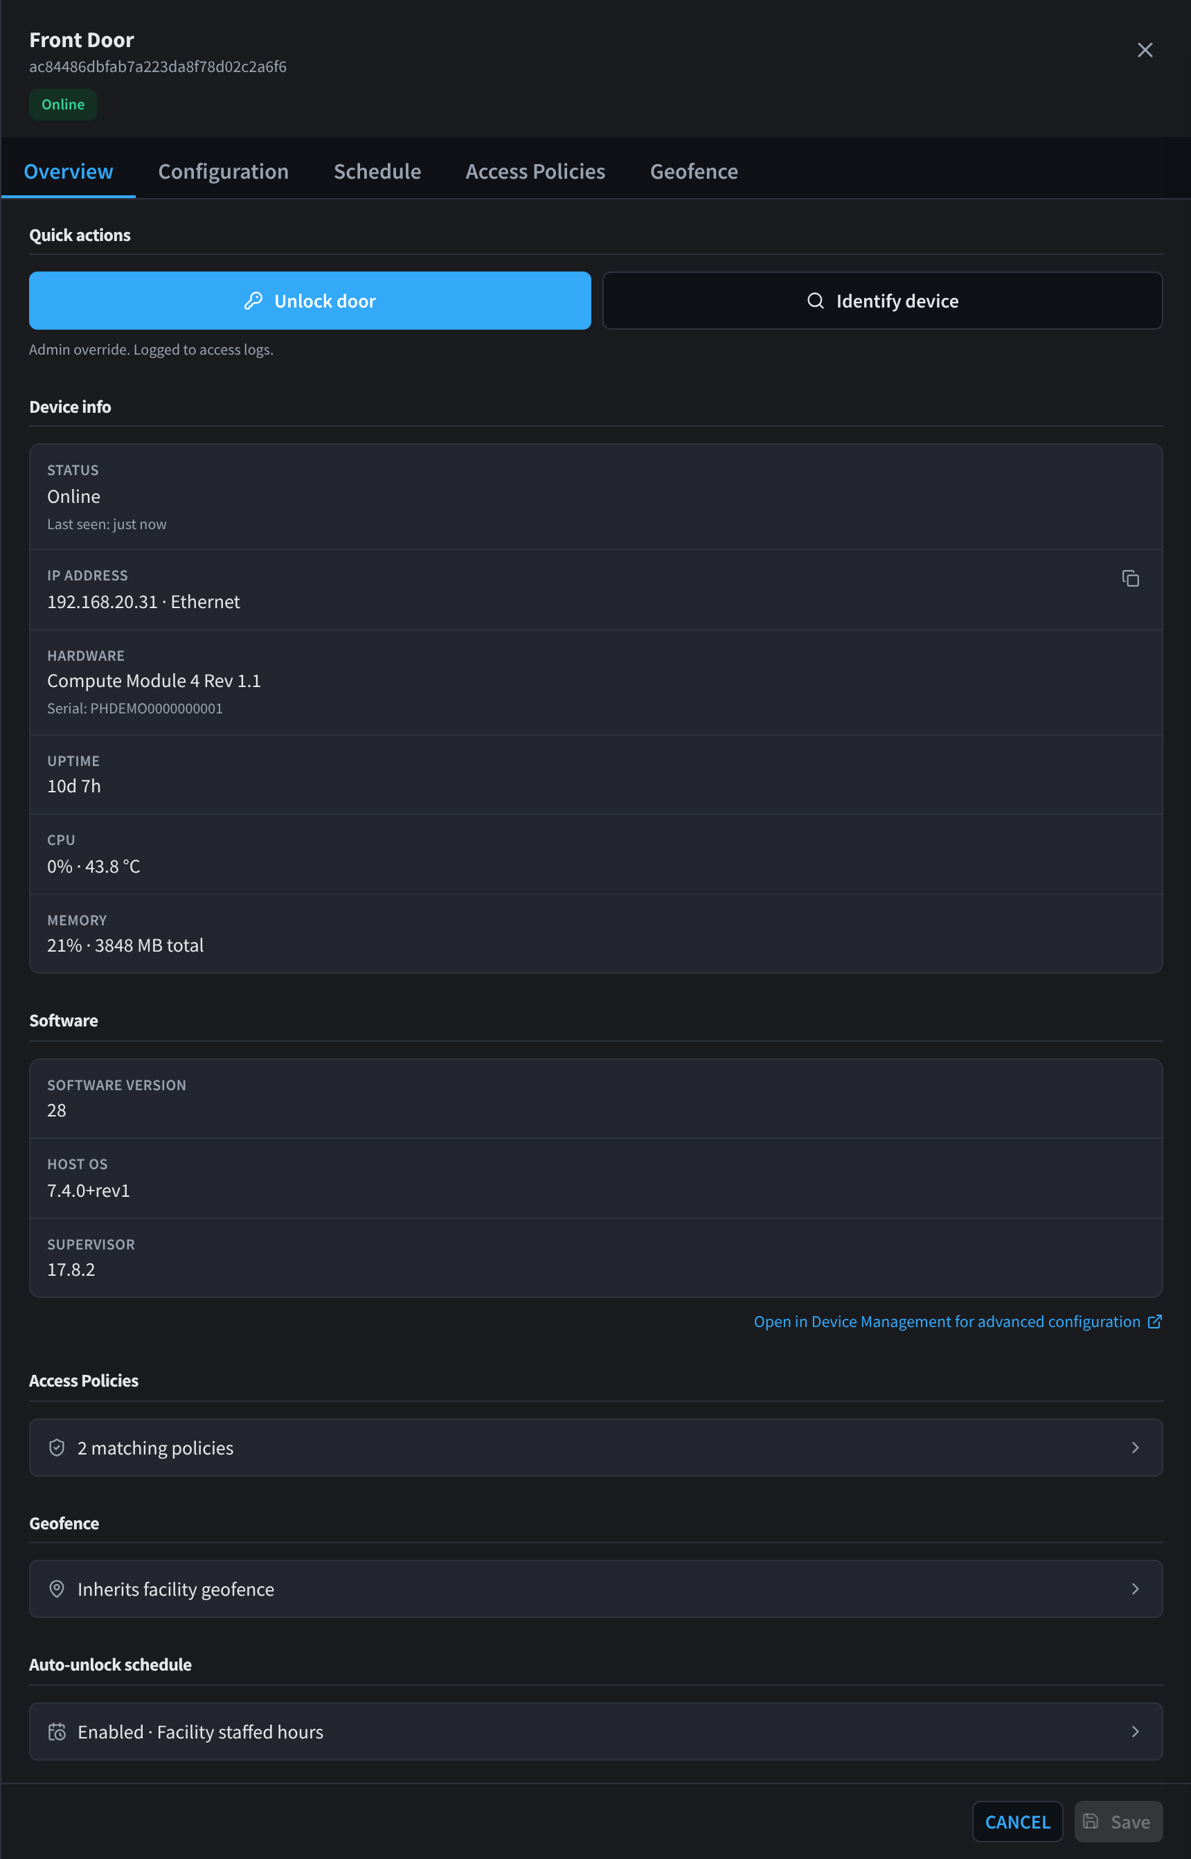Copy the IP address icon
This screenshot has height=1859, width=1191.
1130,578
